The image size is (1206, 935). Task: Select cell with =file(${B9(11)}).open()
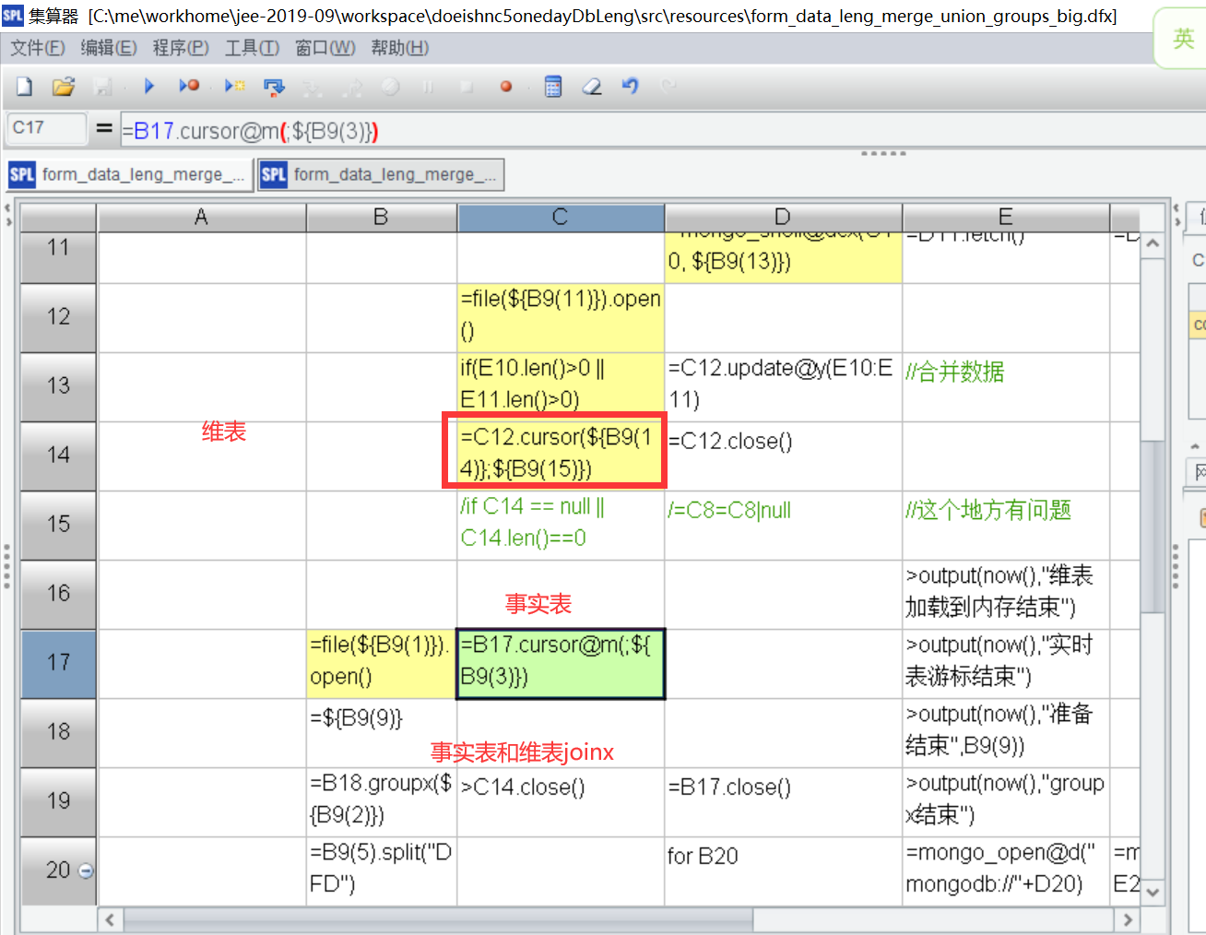561,317
